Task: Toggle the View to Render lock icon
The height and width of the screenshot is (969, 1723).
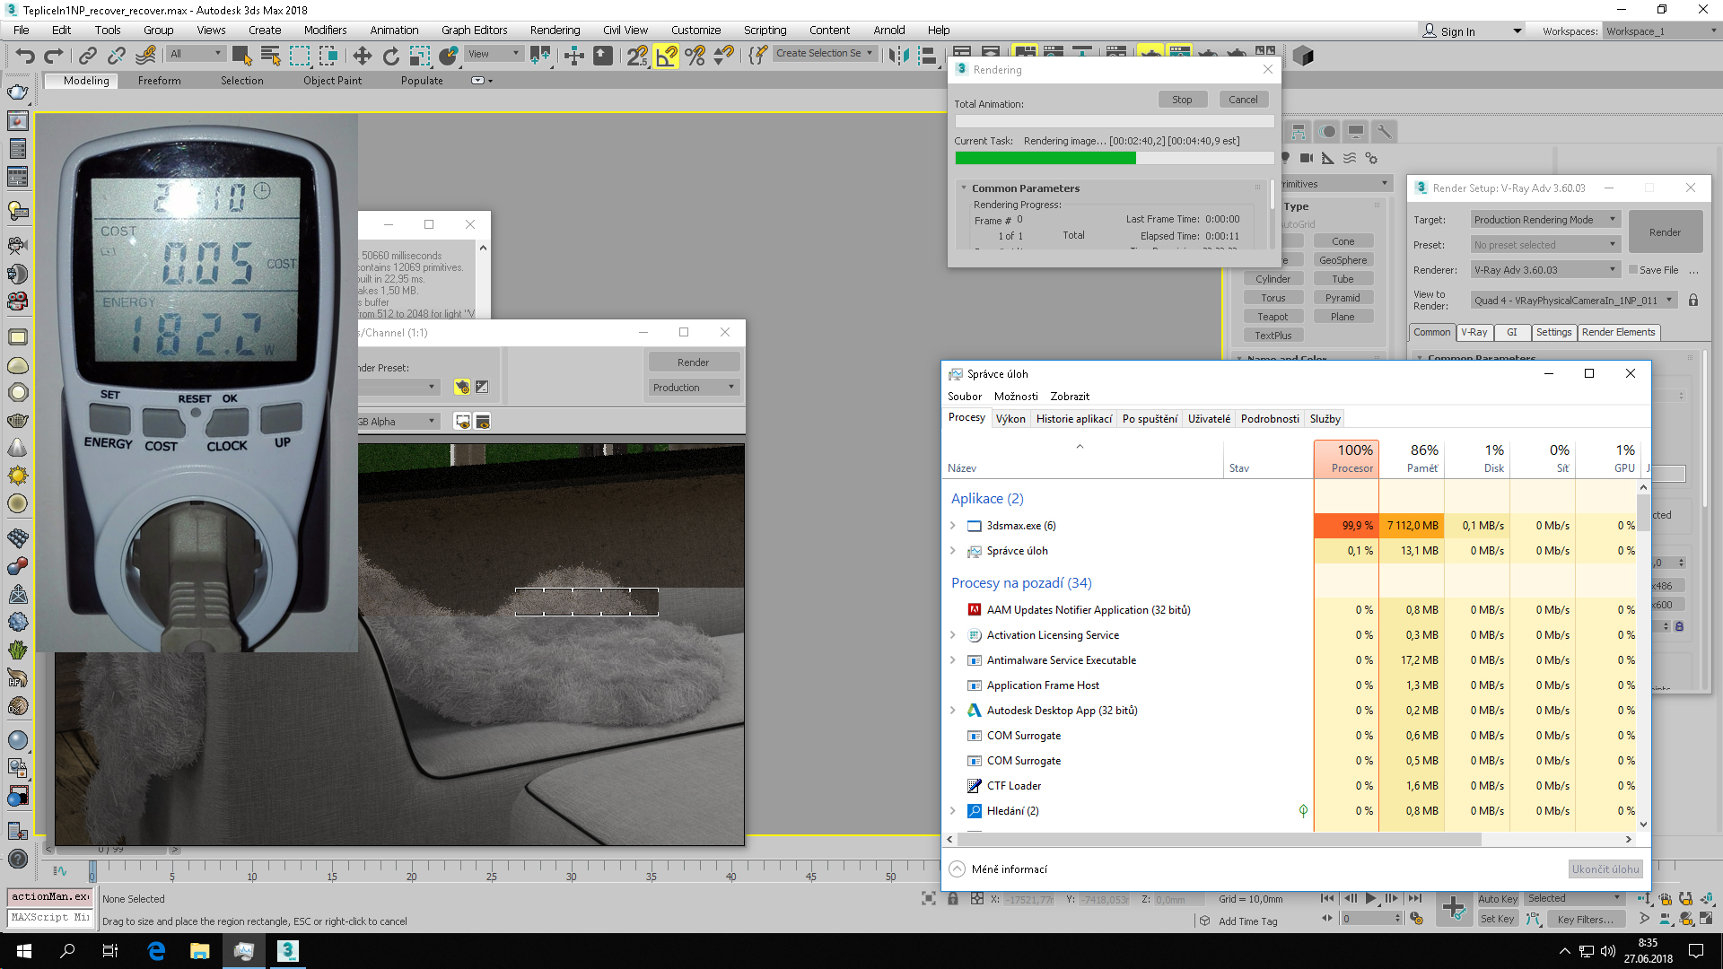Action: pos(1693,301)
